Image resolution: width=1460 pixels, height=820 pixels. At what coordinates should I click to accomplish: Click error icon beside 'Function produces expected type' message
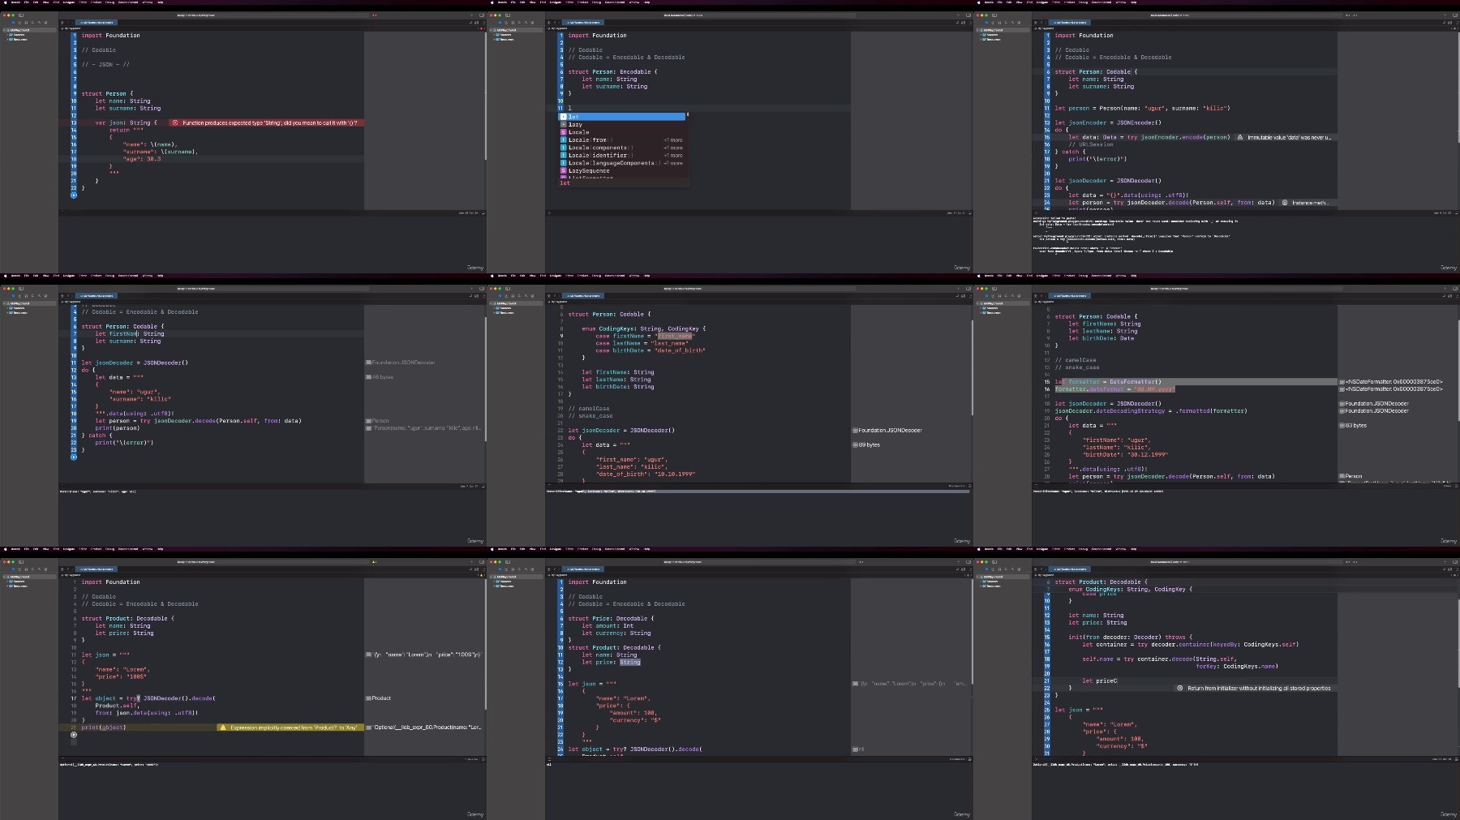point(175,122)
